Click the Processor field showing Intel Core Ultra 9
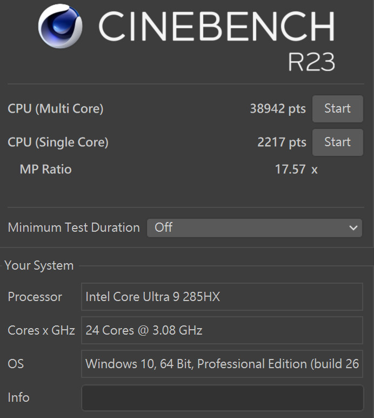This screenshot has width=374, height=418. click(222, 297)
